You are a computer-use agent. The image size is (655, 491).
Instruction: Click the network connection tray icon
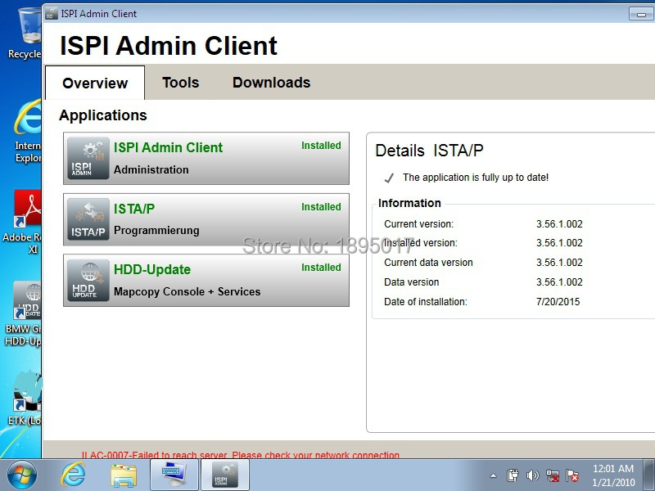coord(553,475)
